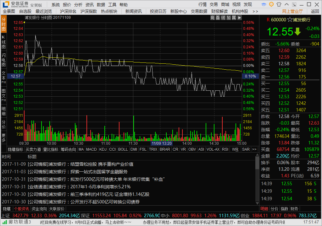The width and height of the screenshot is (322, 226).
Task: Click the shrink-to-corner window icon
Action: [294, 4]
